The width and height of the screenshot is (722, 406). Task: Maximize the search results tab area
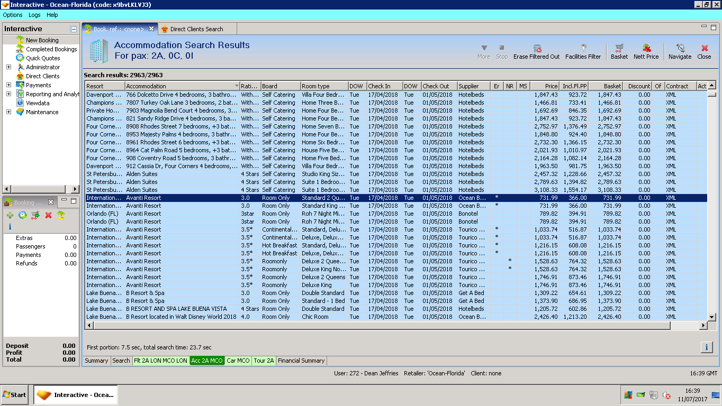click(713, 26)
